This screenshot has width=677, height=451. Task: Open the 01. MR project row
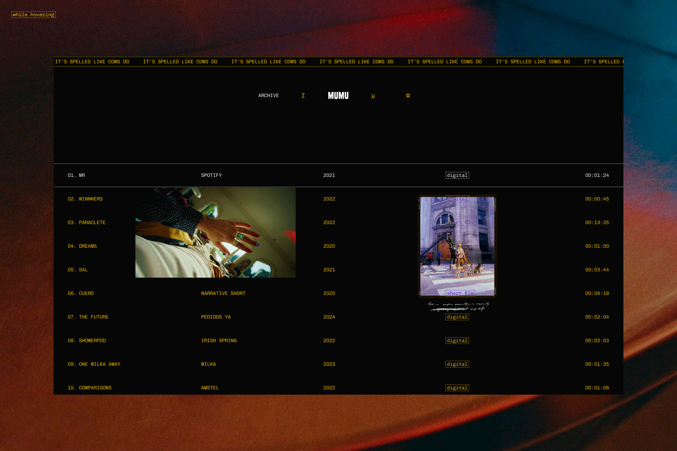pos(77,175)
